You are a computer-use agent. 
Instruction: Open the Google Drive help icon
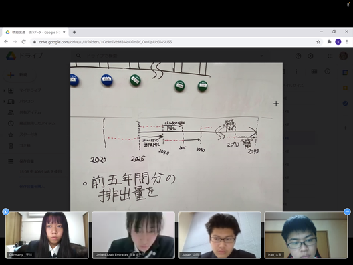click(298, 56)
